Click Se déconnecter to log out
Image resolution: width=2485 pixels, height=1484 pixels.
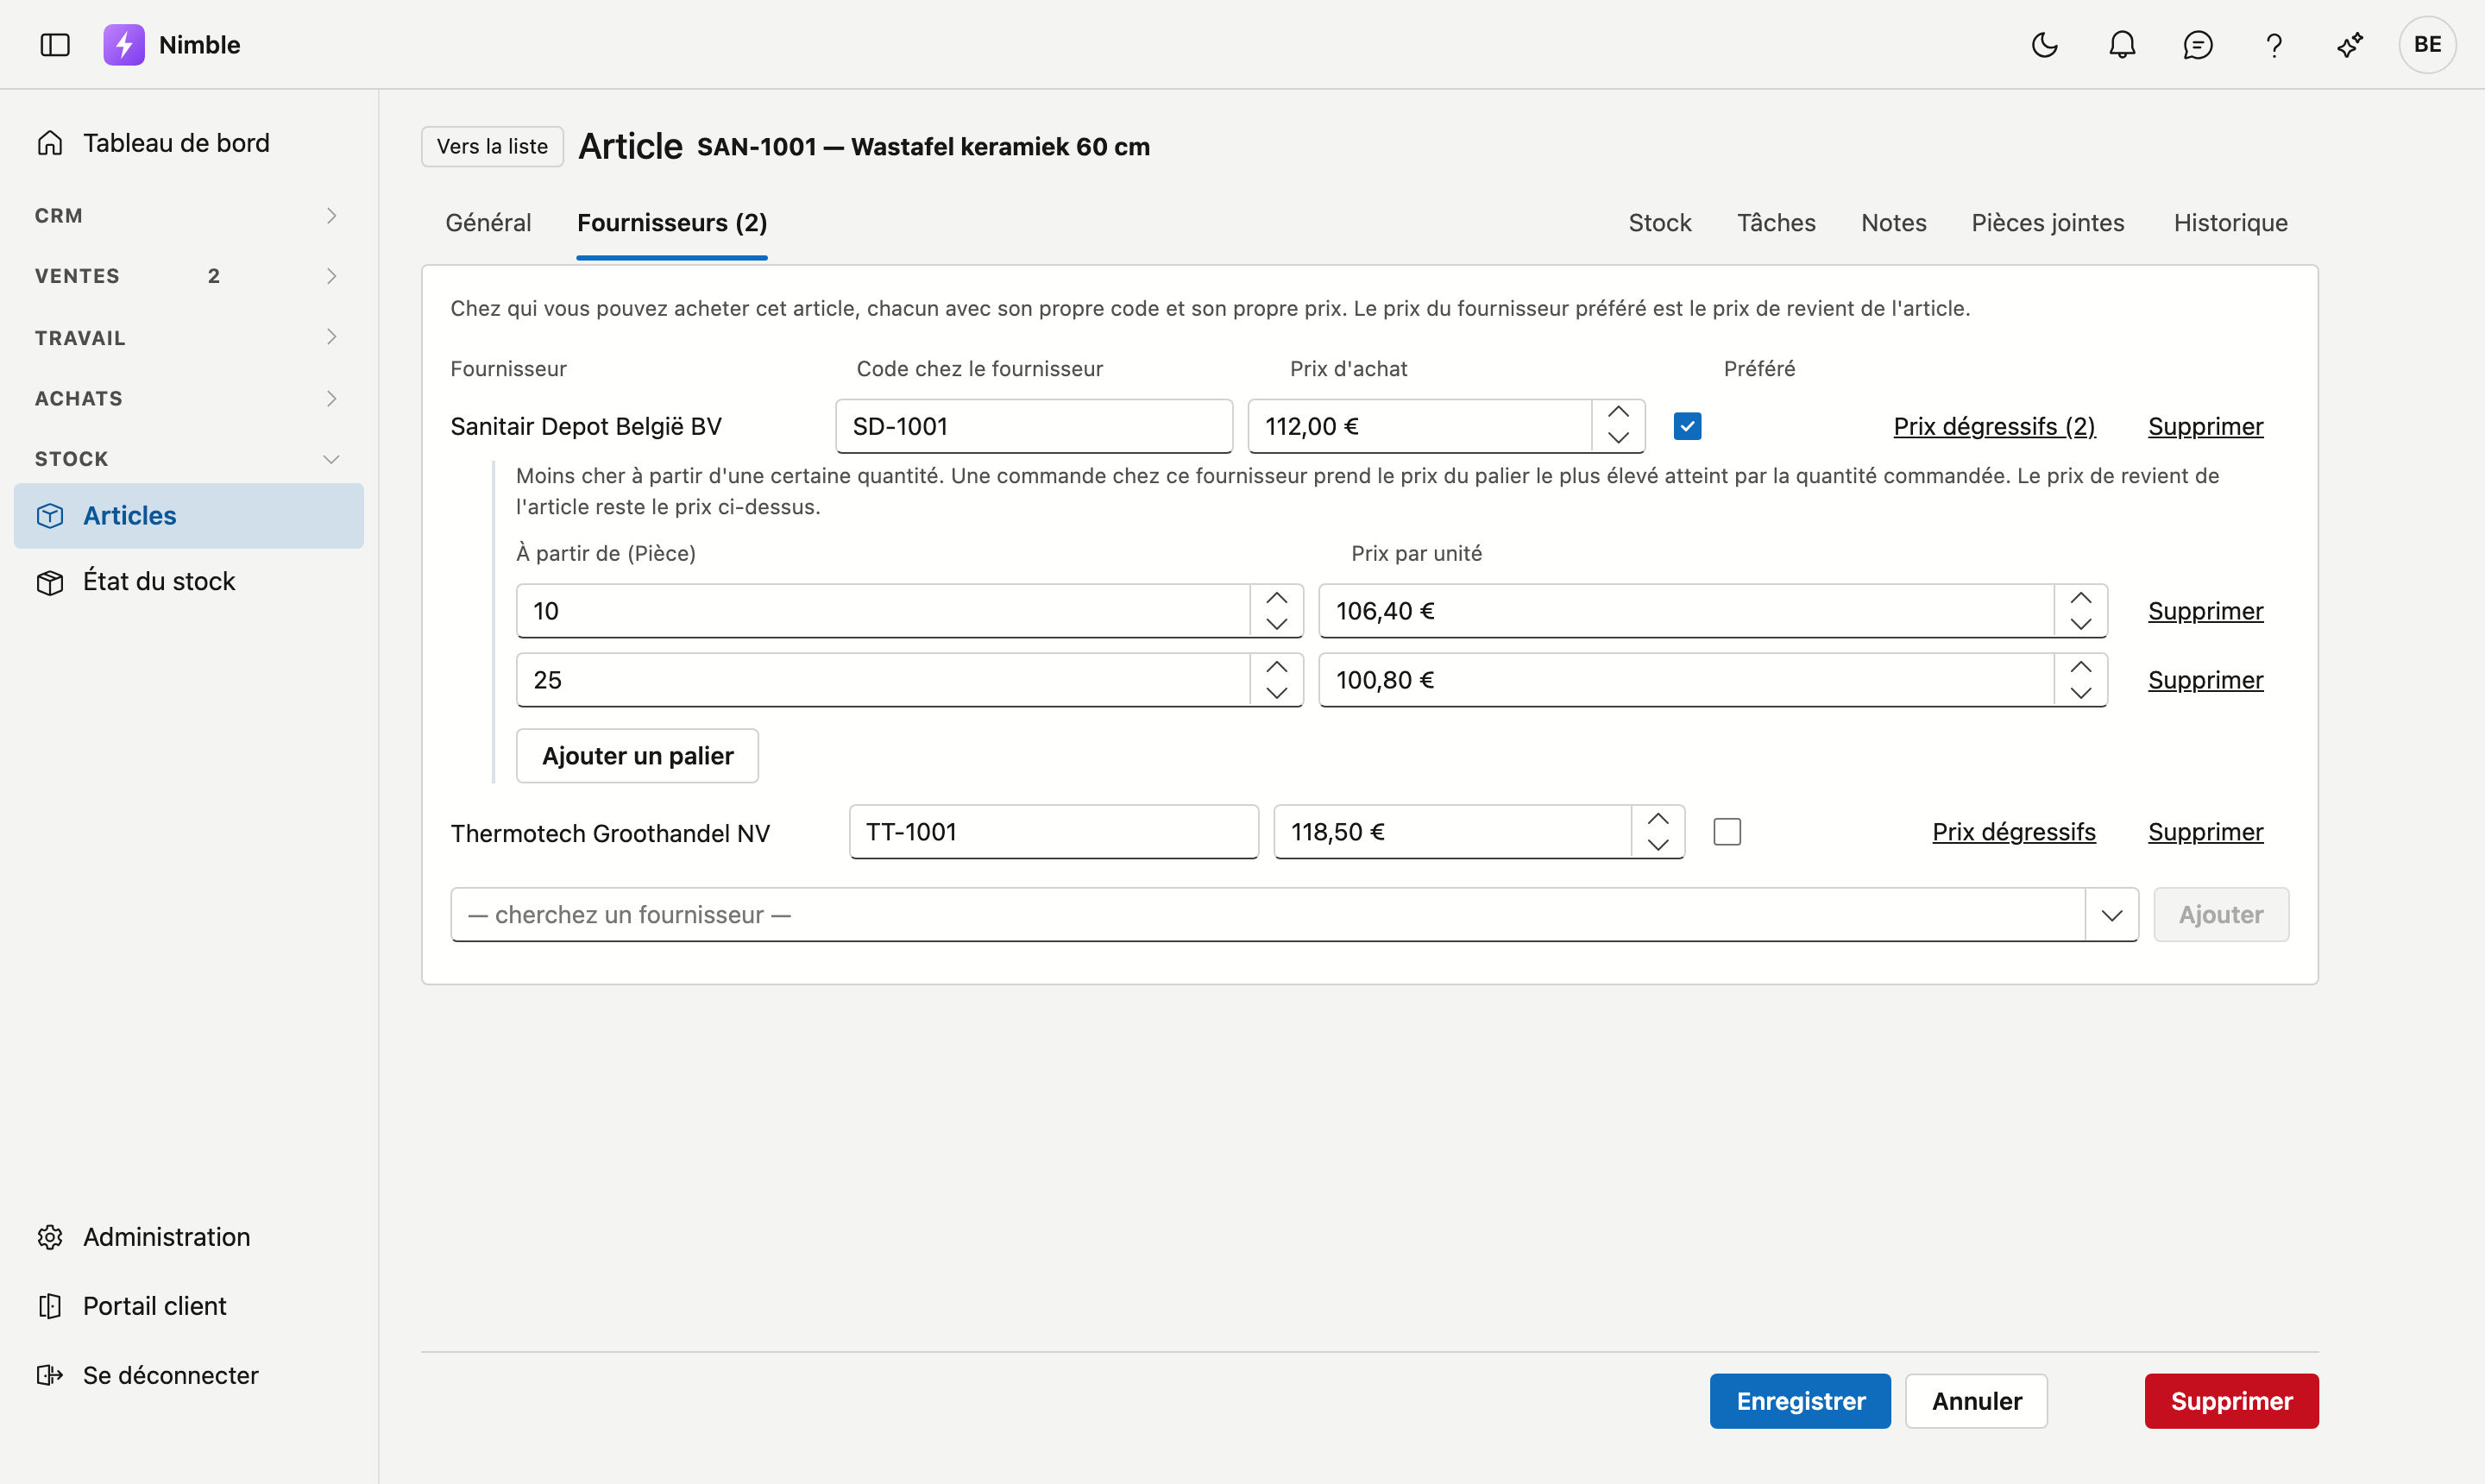[189, 1375]
